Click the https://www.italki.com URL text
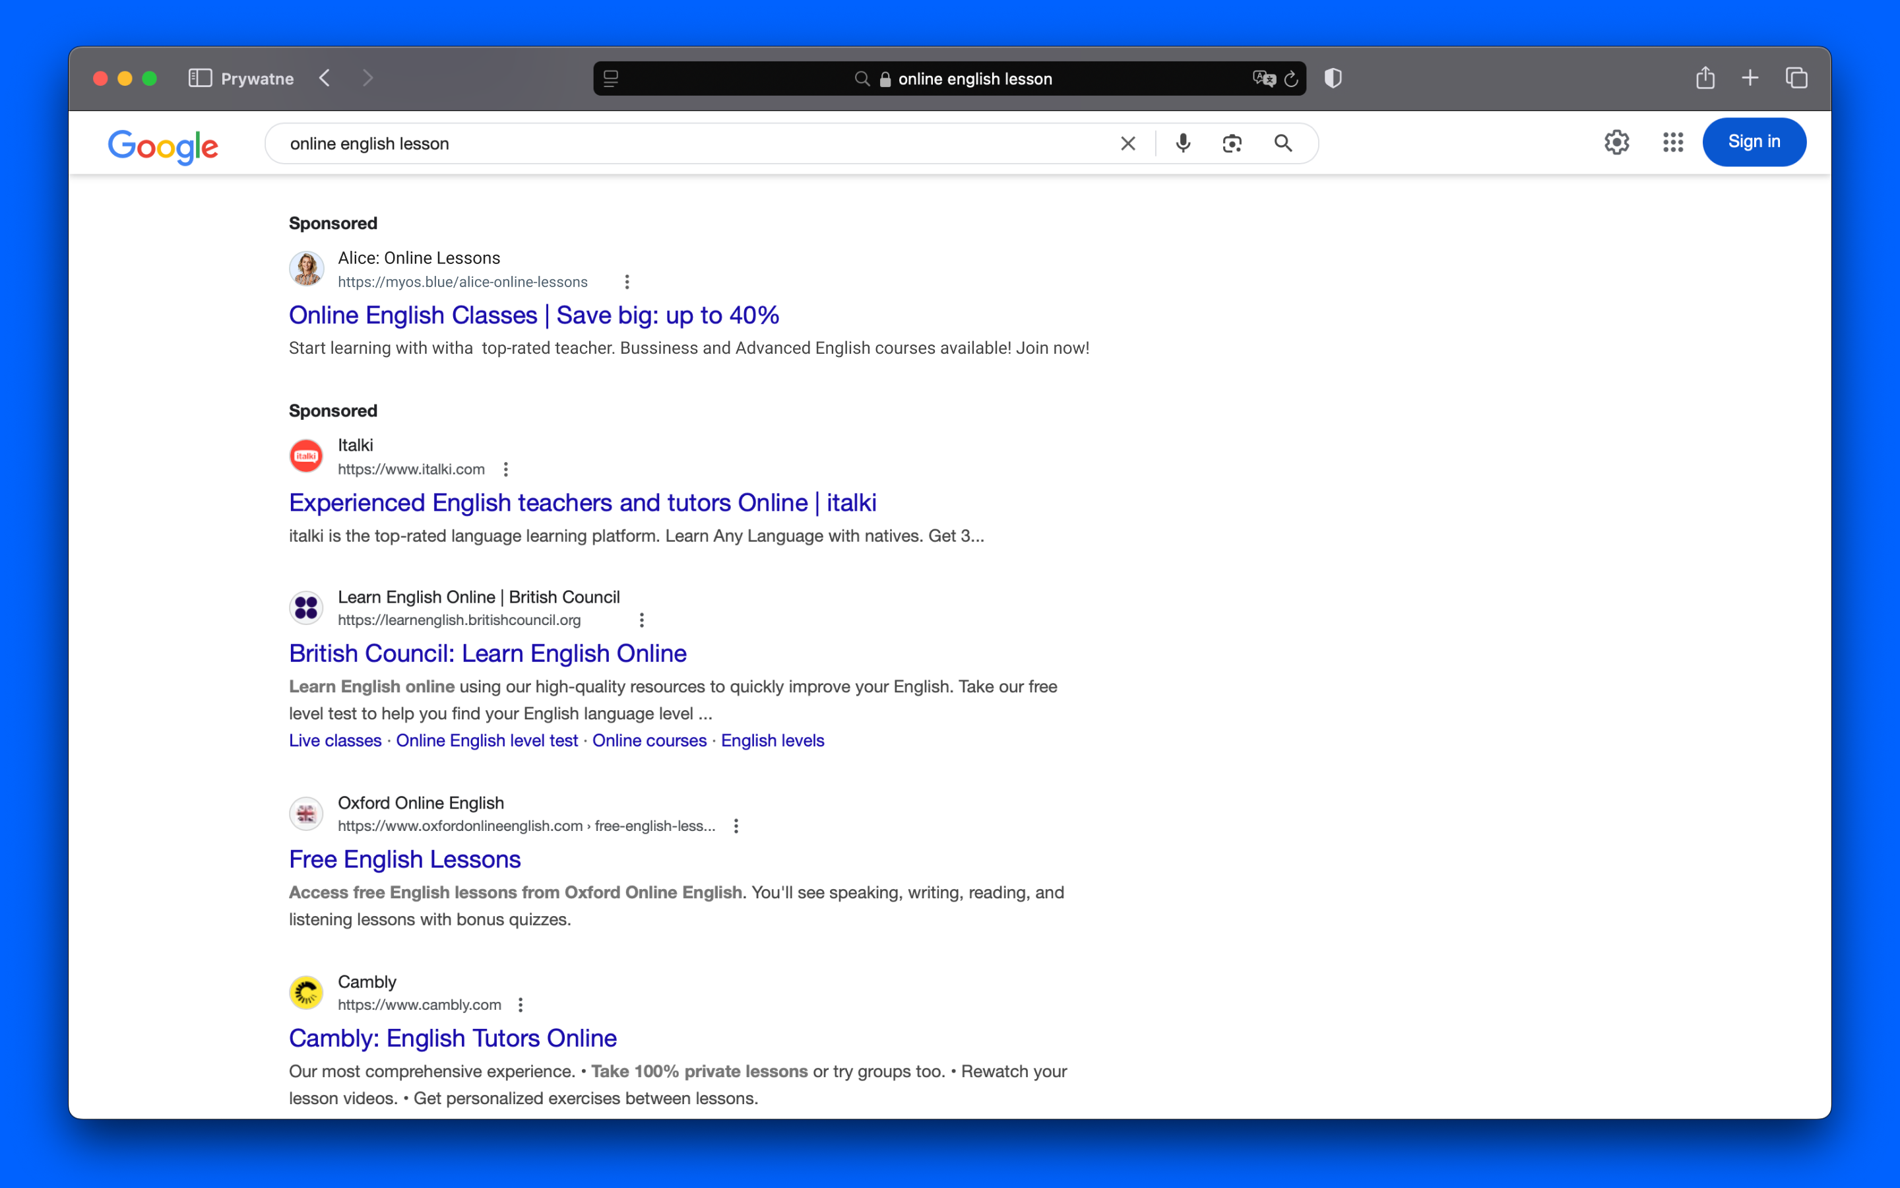 412,469
